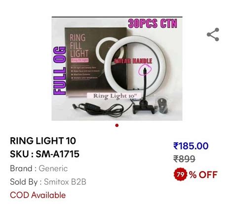Tap the 30PCS CTN label on image
Screen dimensions: 234x204
[153, 23]
